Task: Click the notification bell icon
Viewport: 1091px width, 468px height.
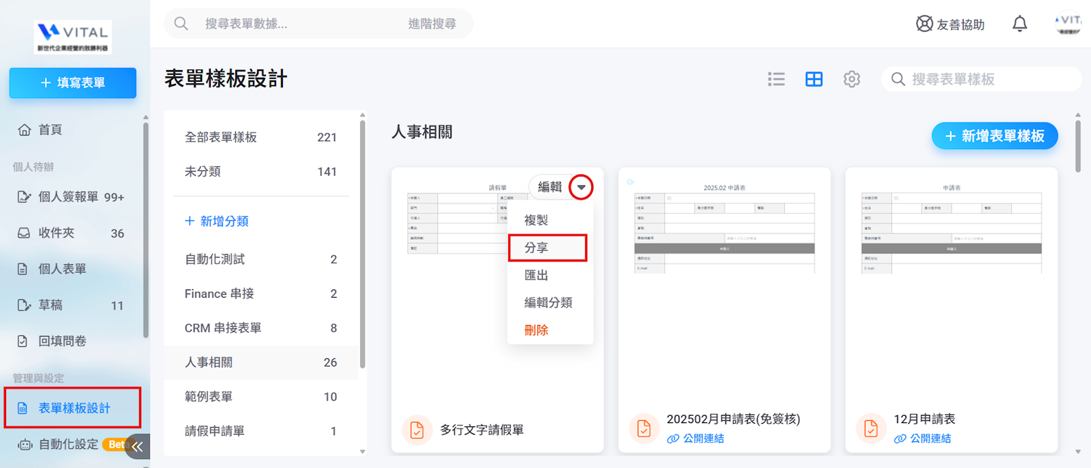Action: pos(1019,24)
